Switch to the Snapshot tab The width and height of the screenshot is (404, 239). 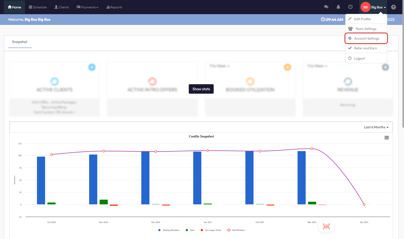tap(20, 42)
